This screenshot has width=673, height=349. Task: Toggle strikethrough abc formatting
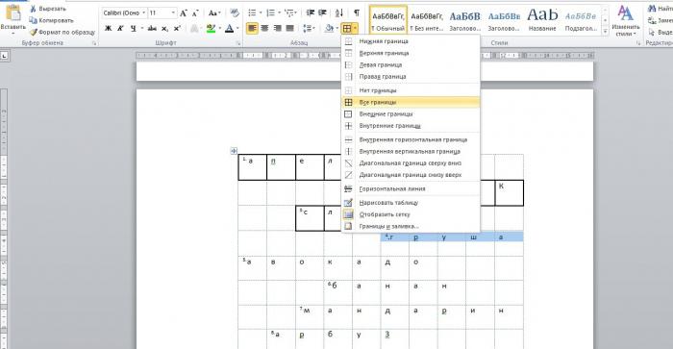coord(152,28)
